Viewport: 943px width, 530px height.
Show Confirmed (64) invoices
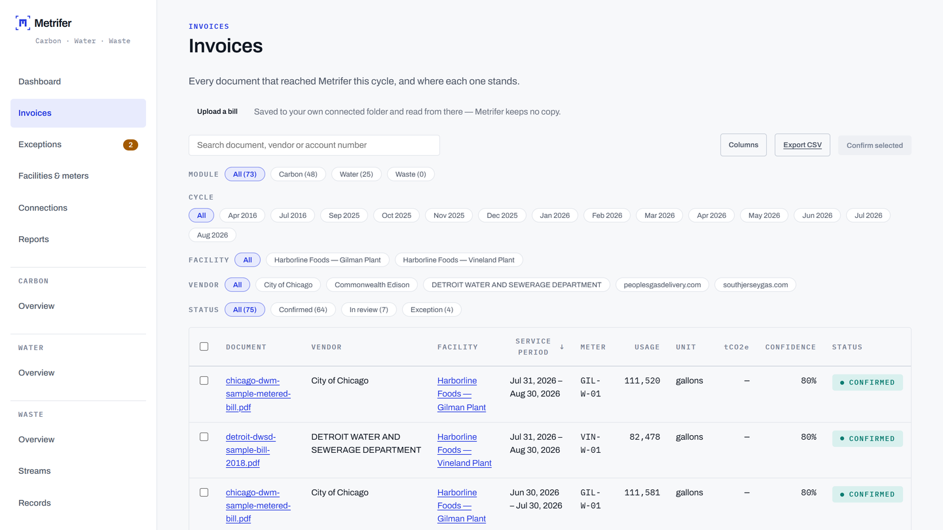[303, 309]
